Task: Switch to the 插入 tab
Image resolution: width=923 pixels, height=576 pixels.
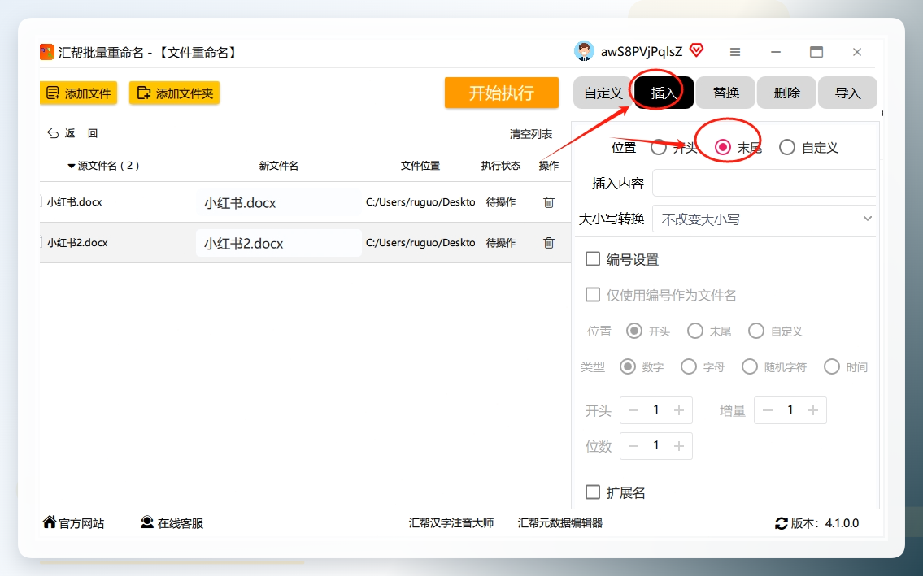Action: point(664,93)
